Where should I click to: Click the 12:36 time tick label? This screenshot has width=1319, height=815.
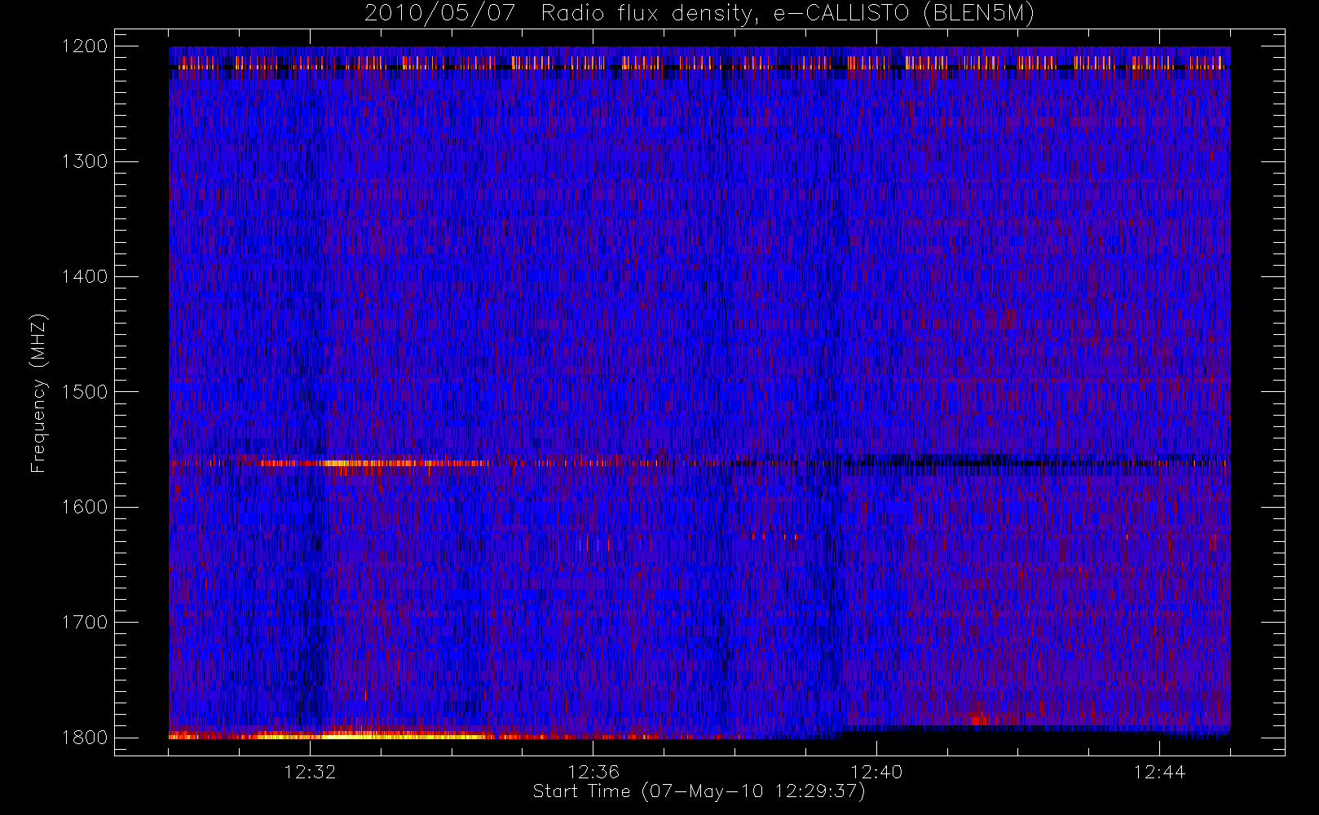point(593,772)
